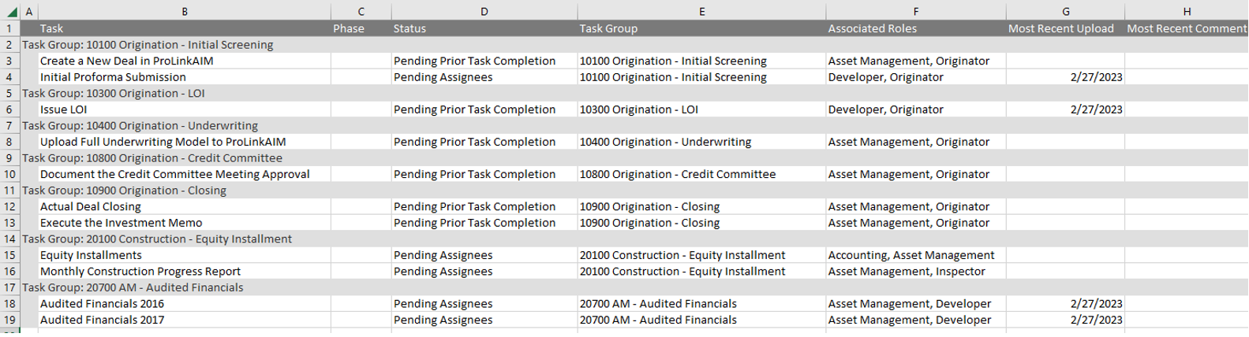Screen dimensions: 1249x337
Task: Click the Status header cell
Action: (x=484, y=28)
